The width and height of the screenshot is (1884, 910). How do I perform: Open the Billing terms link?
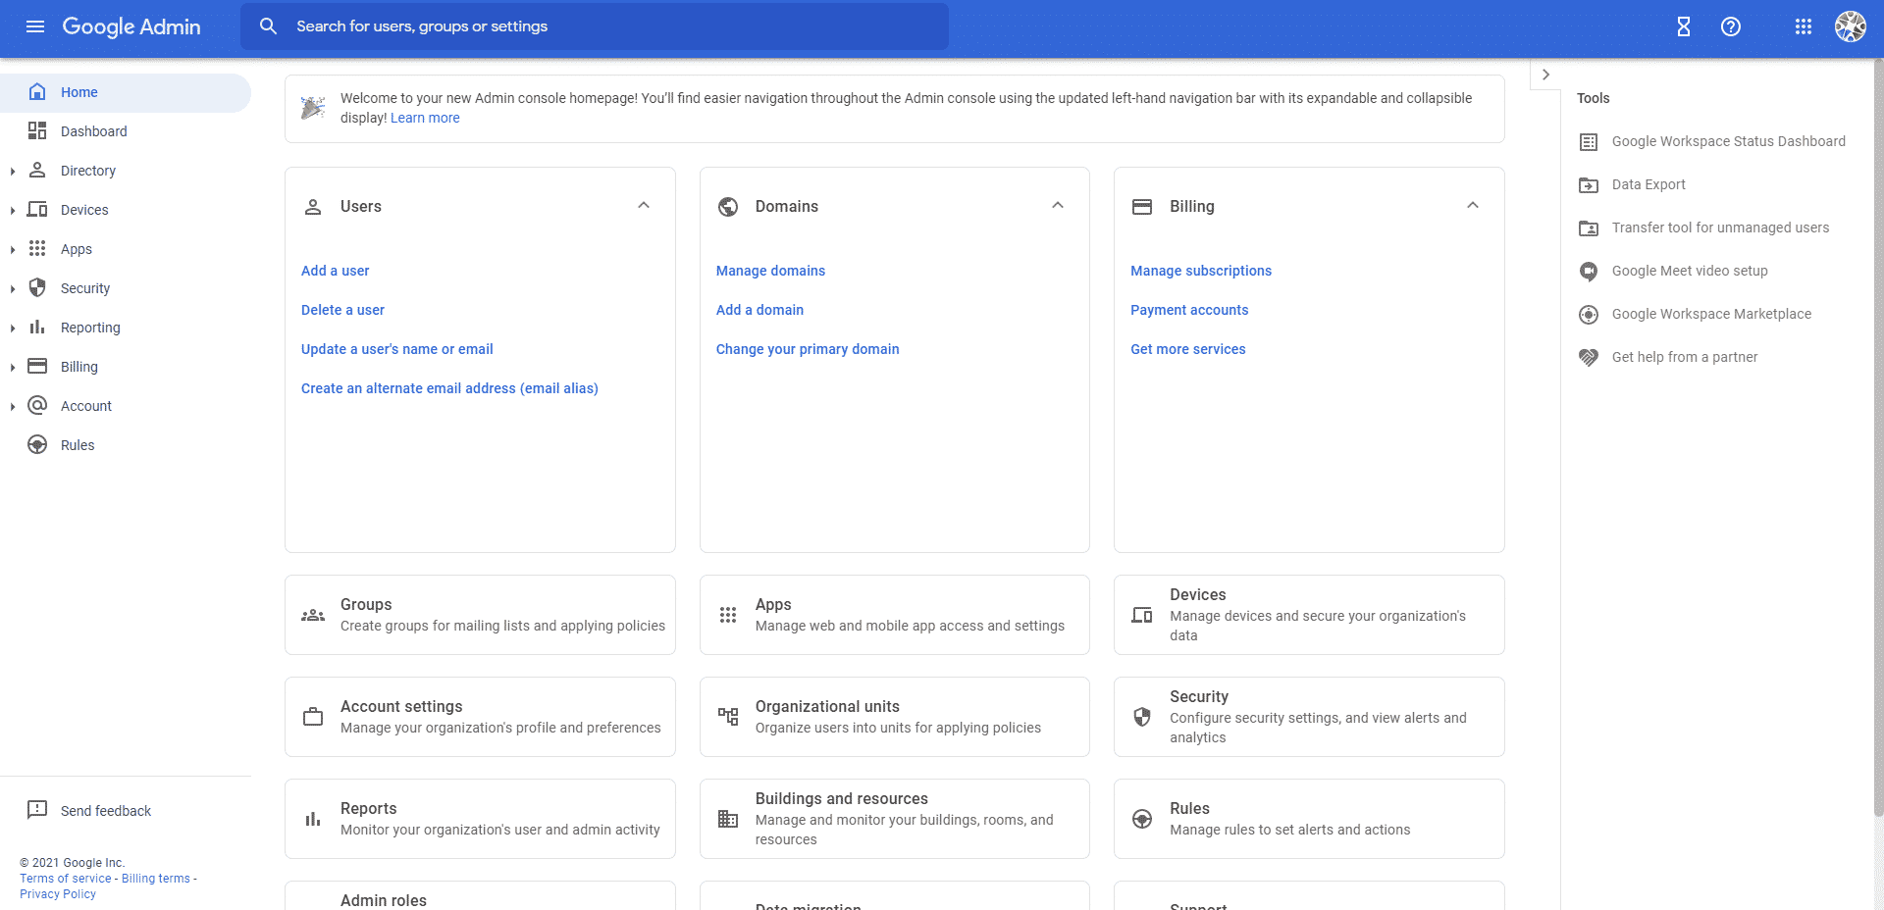[156, 879]
